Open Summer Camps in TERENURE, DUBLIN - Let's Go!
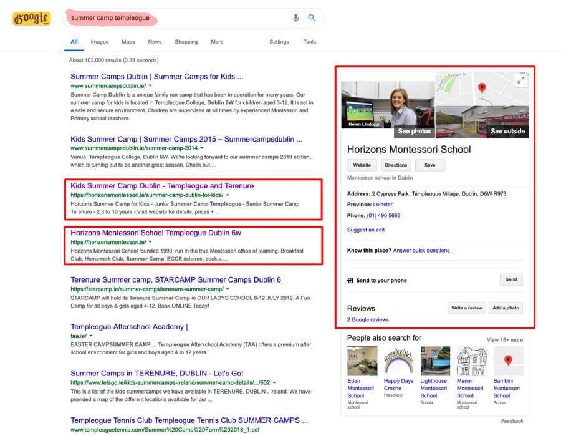The image size is (561, 436). (x=156, y=374)
